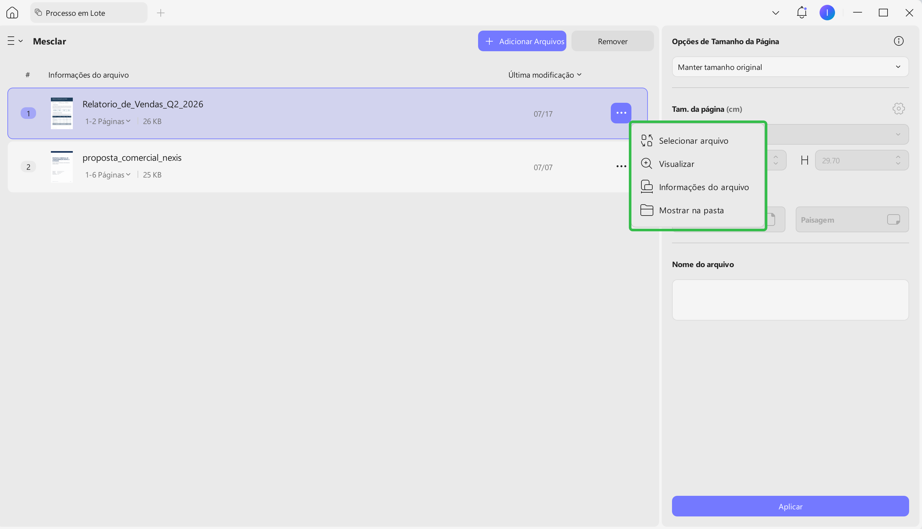Go to the Home icon

pyautogui.click(x=12, y=13)
